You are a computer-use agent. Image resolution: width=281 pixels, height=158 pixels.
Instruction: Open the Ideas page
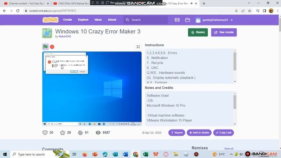(x=98, y=20)
